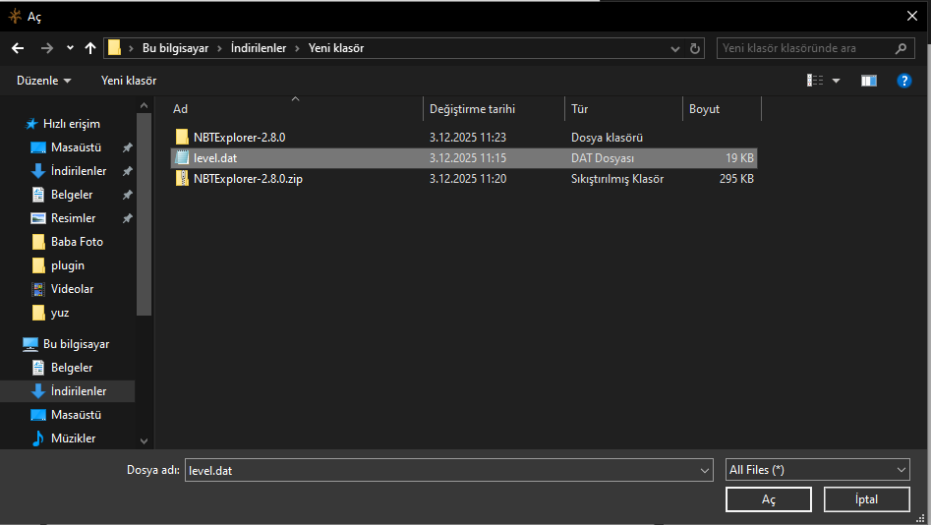Image resolution: width=931 pixels, height=525 pixels.
Task: Expand the address bar path dropdown
Action: (674, 48)
